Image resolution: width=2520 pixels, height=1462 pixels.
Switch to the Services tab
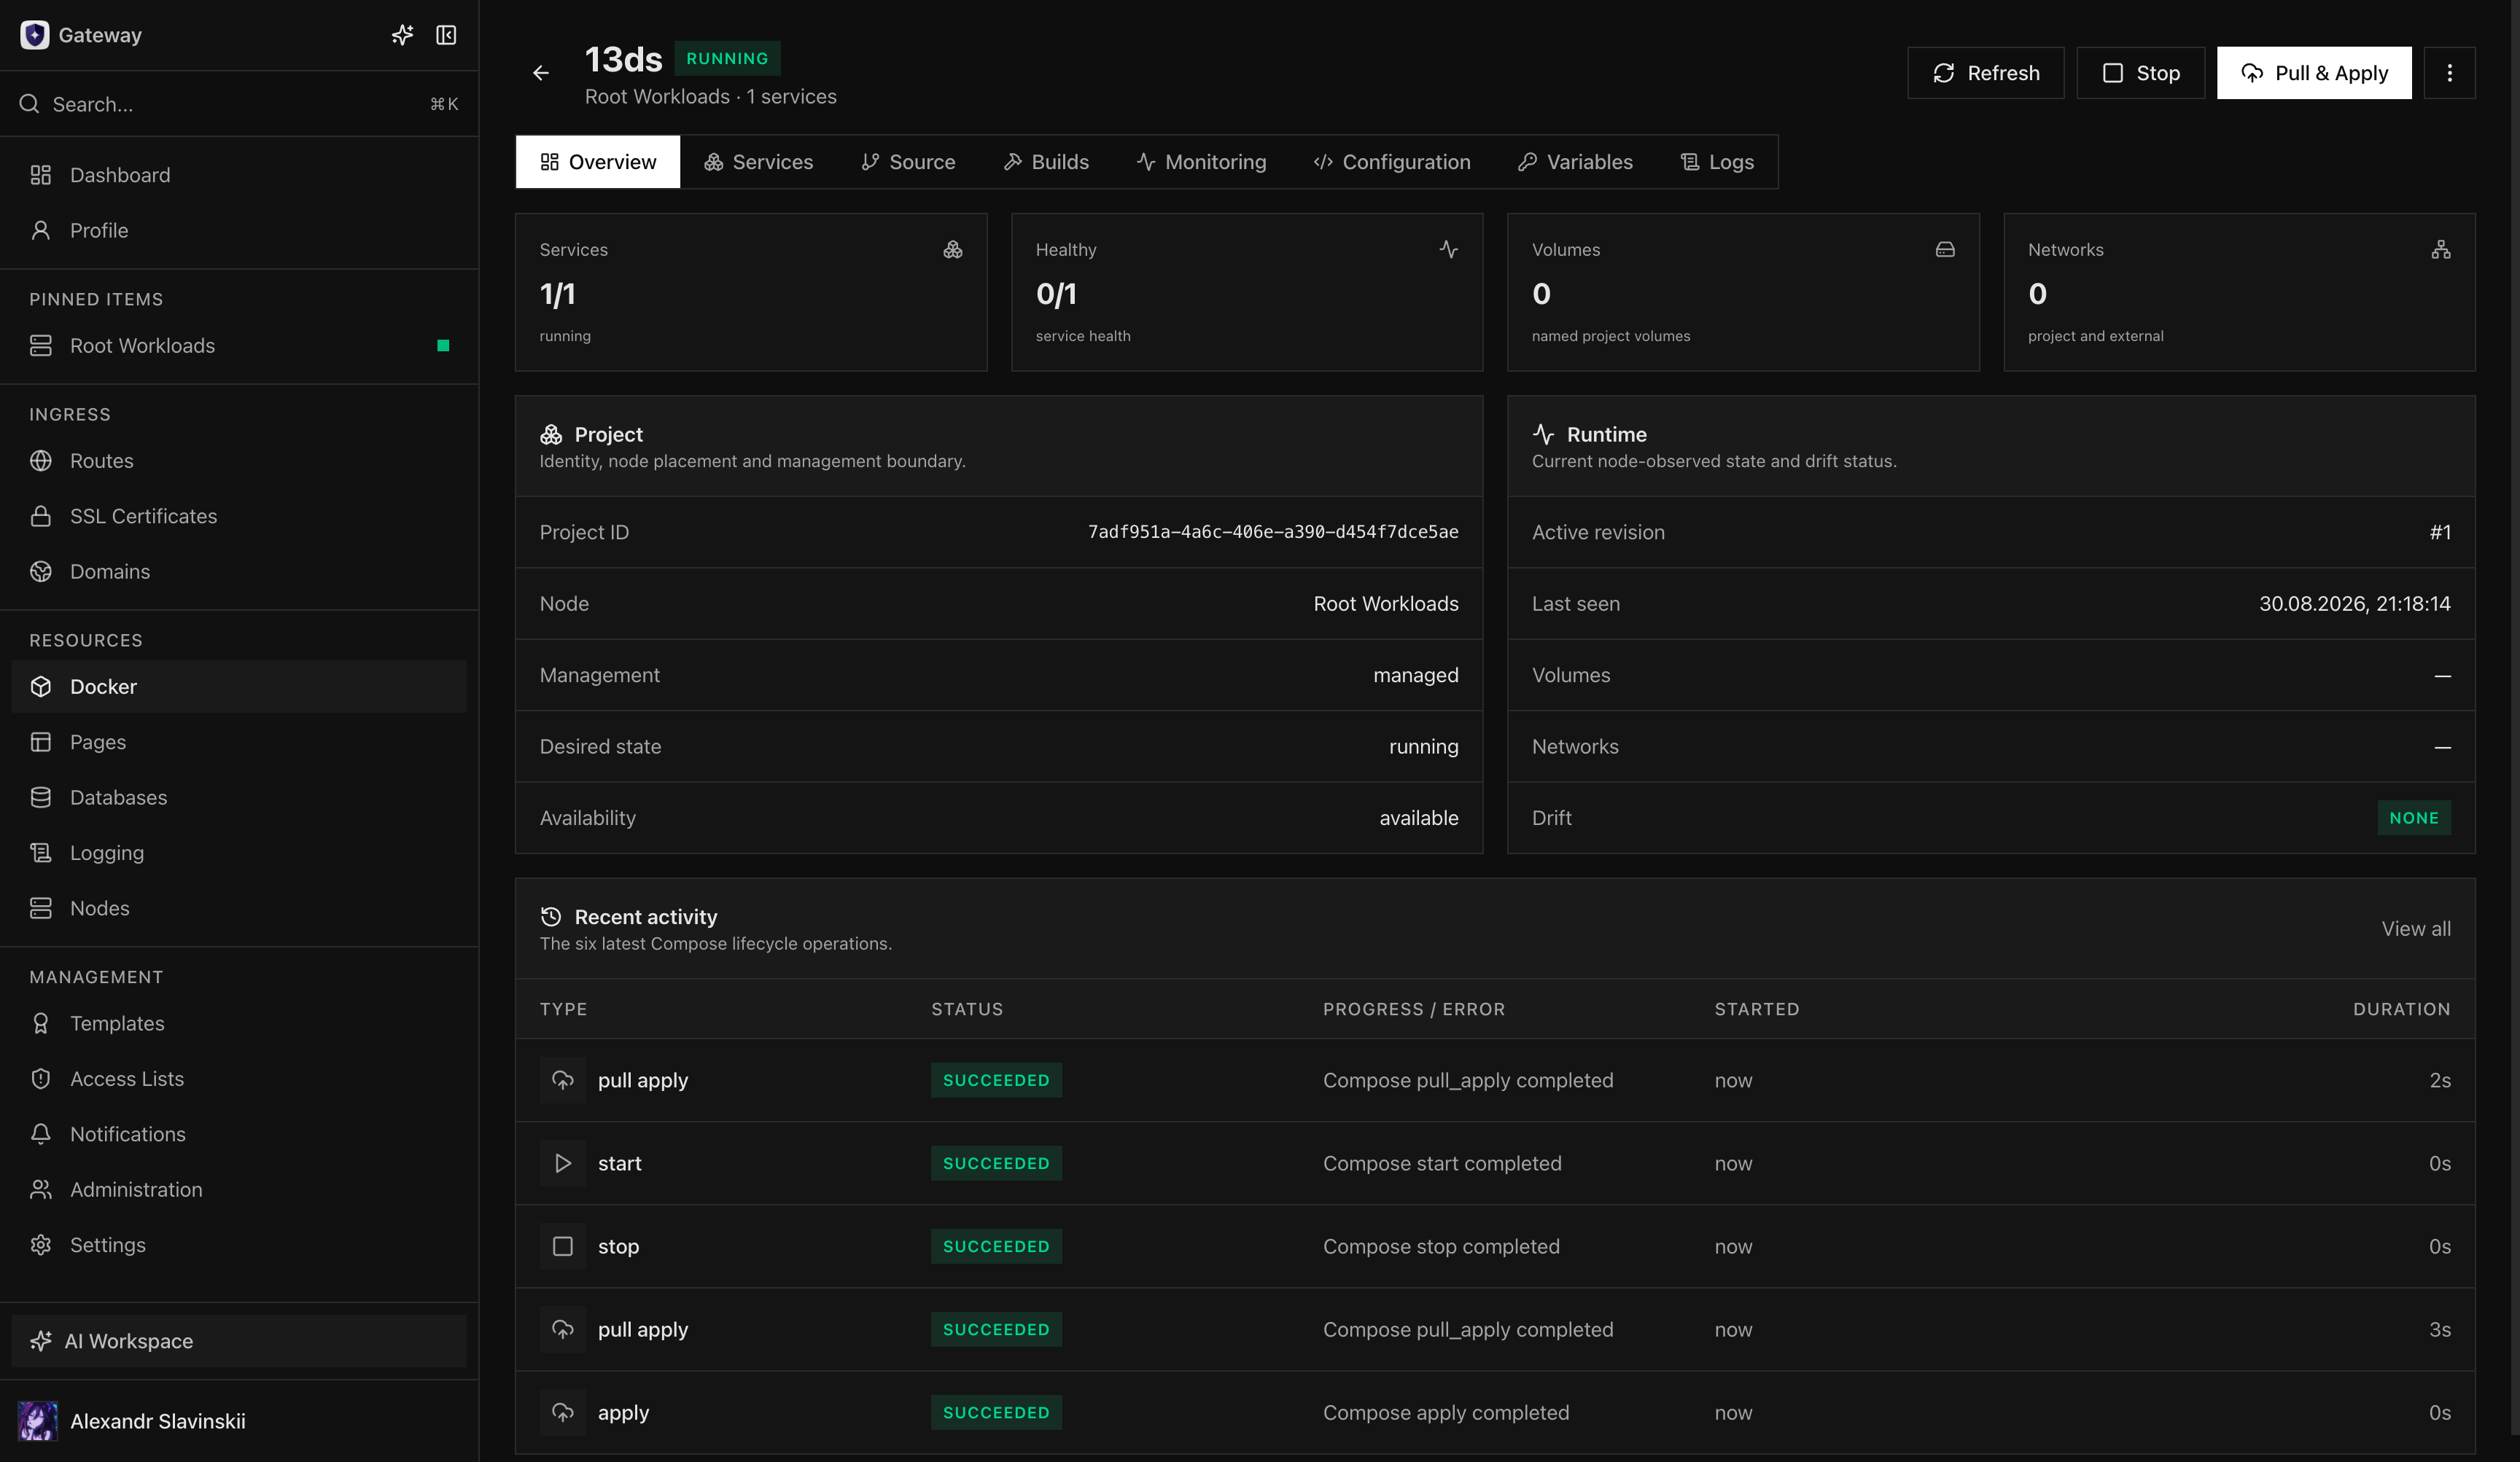click(x=758, y=162)
